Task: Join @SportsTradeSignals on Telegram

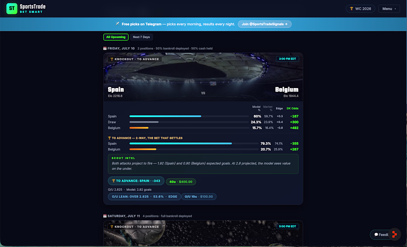Action: point(265,24)
